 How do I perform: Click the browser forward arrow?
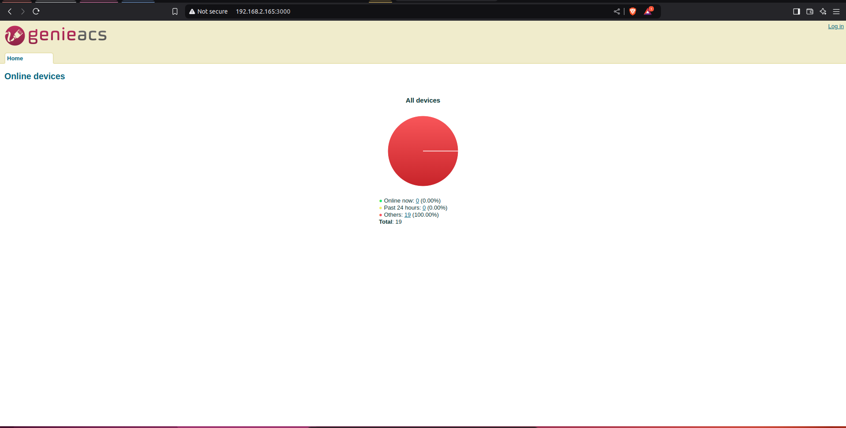[x=23, y=11]
